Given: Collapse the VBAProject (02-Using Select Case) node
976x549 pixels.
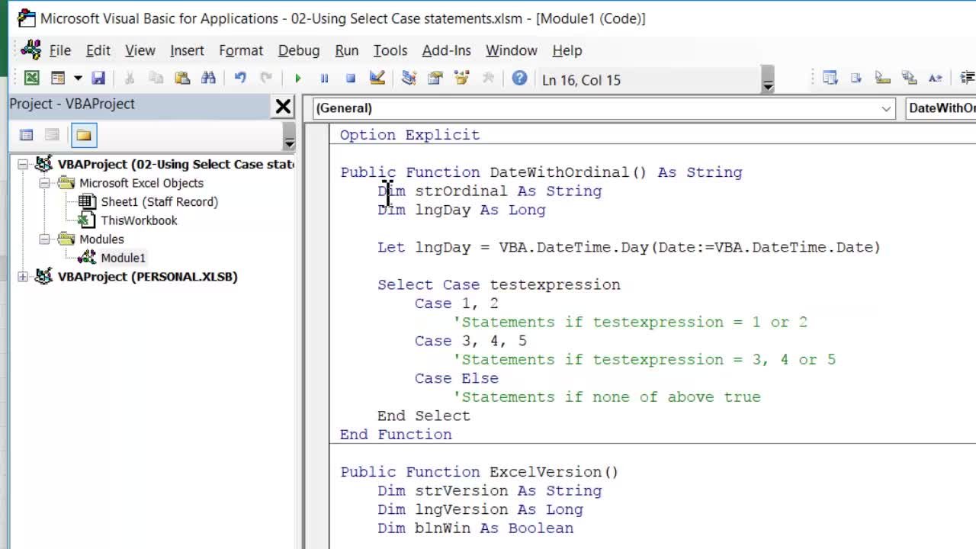Looking at the screenshot, I should (x=23, y=164).
